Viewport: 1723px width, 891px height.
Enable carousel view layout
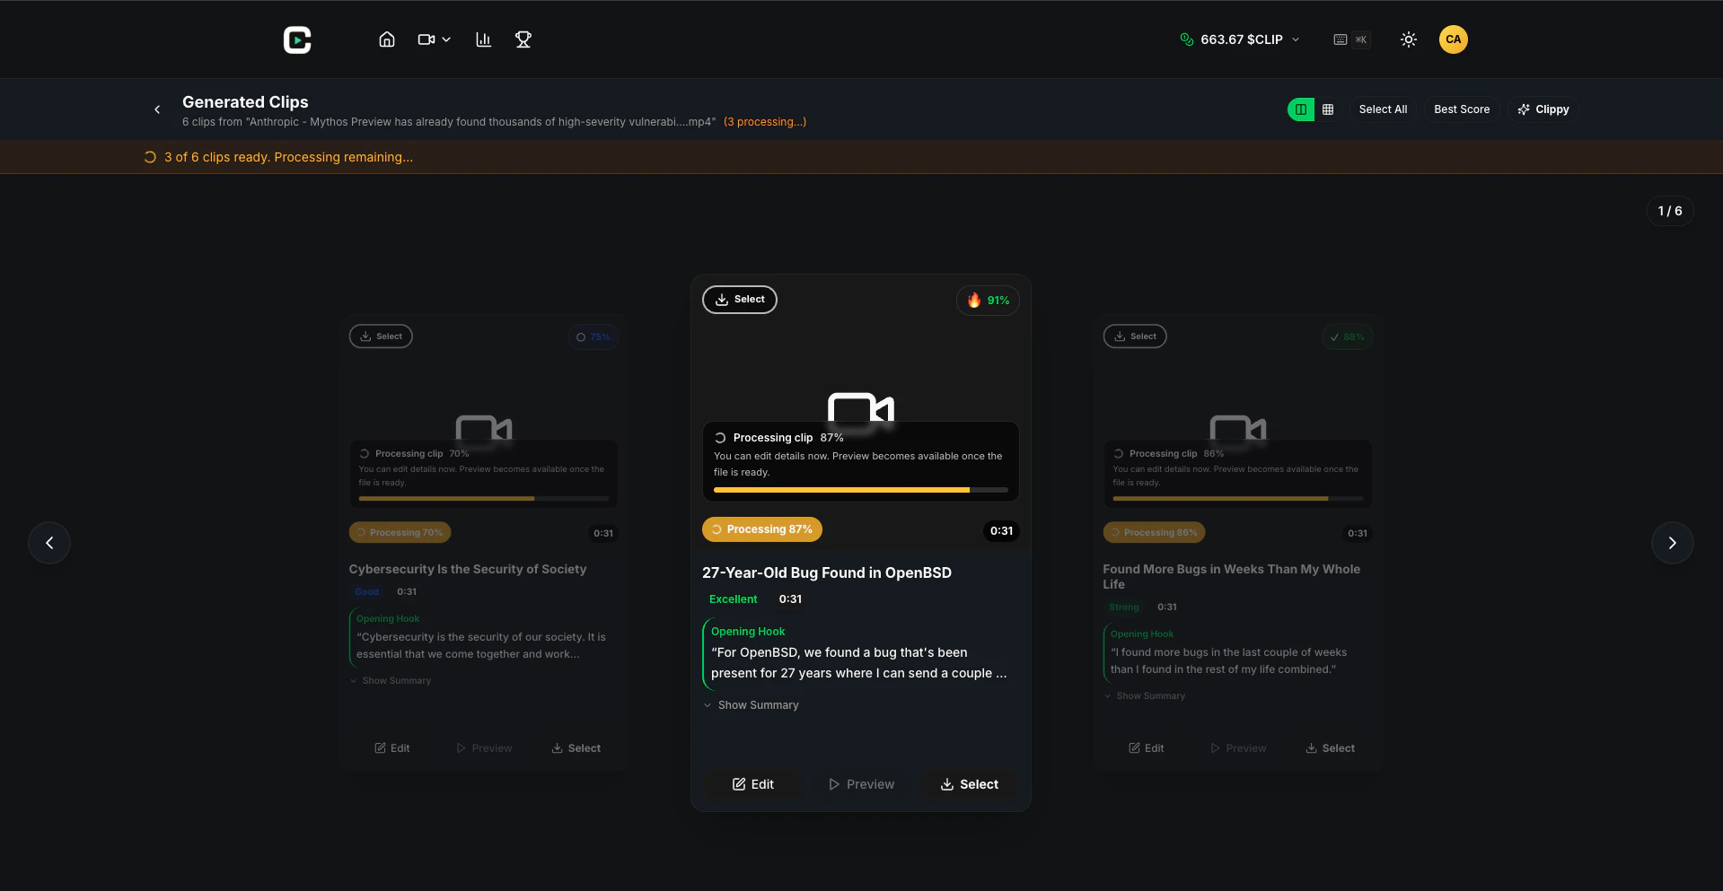click(1299, 109)
